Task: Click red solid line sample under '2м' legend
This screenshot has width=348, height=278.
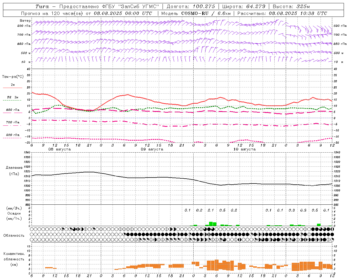Action: pos(13,88)
